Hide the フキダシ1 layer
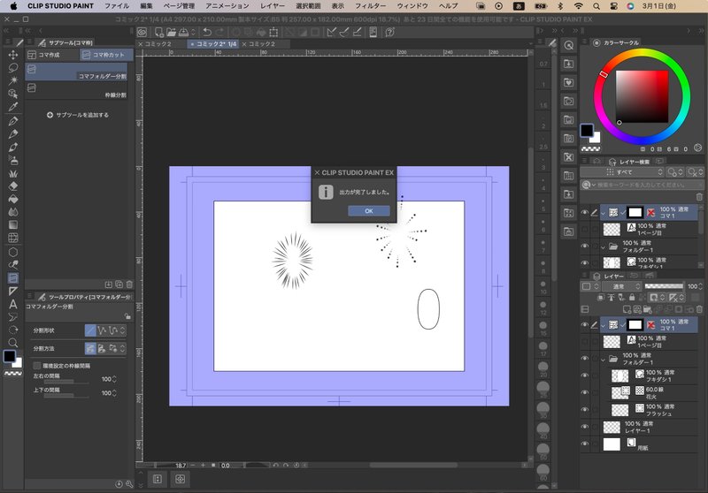Screen dimensions: 708x493 click(585, 375)
